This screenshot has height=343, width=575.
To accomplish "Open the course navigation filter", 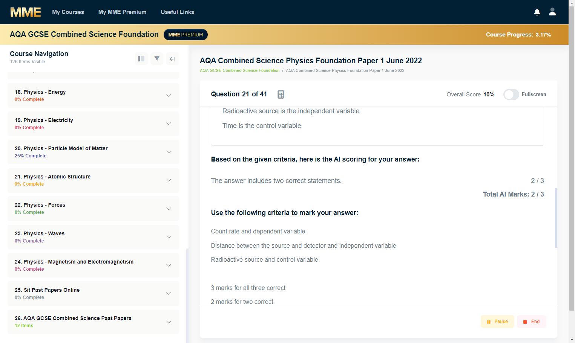I will point(157,59).
